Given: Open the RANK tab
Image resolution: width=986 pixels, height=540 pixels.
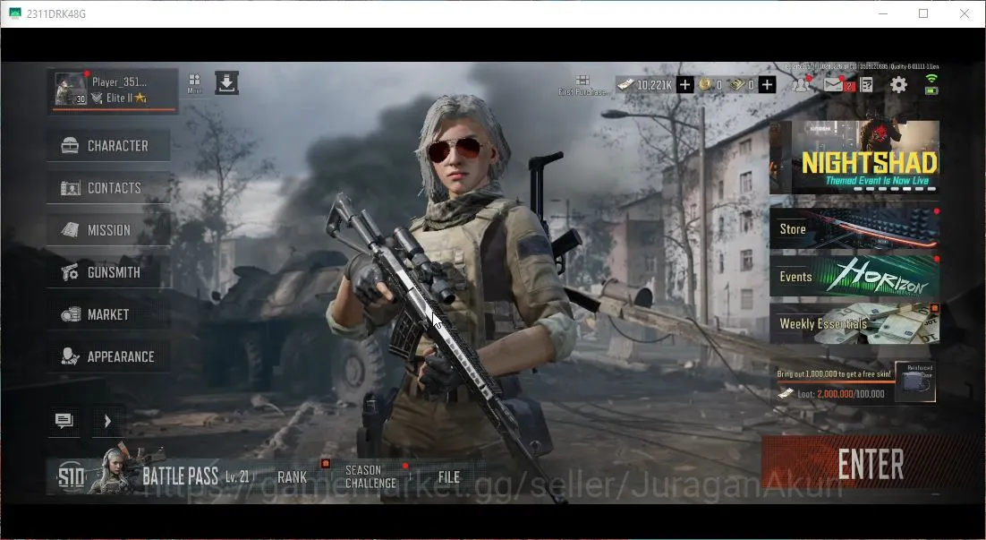Looking at the screenshot, I should pos(293,477).
